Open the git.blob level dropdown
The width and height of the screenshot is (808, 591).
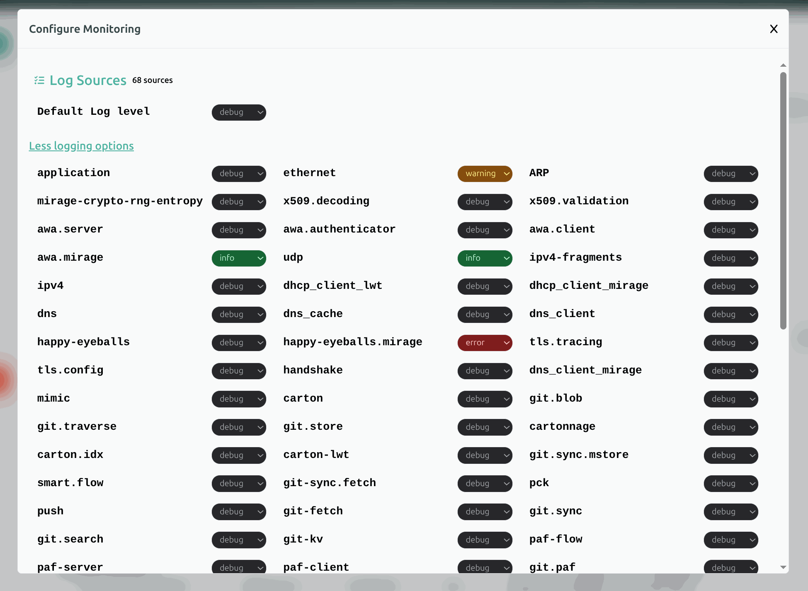pyautogui.click(x=731, y=399)
